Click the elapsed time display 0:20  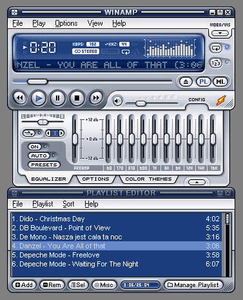coord(43,47)
